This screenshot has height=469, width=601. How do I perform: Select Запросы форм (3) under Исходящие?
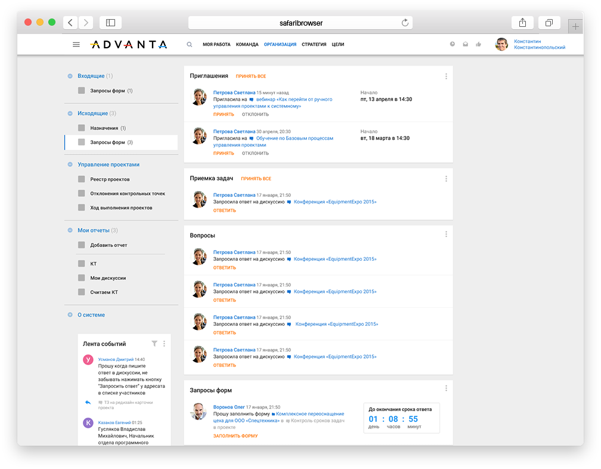point(121,142)
